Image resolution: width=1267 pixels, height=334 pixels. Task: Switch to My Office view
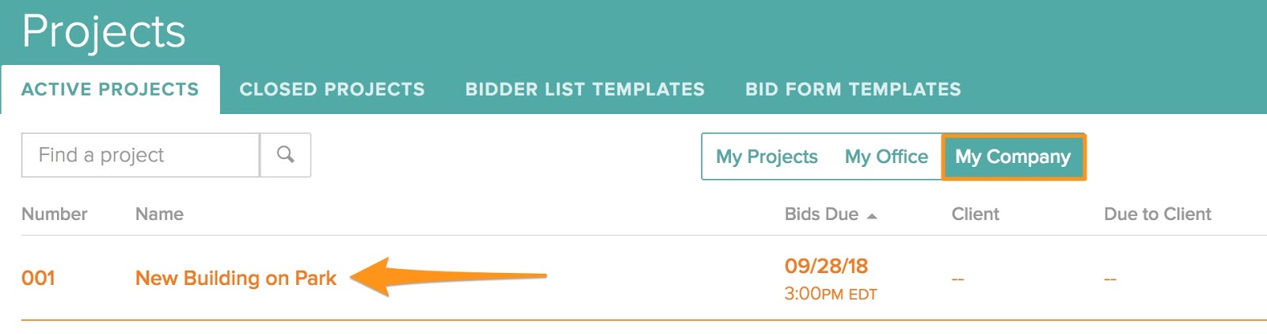coord(886,157)
